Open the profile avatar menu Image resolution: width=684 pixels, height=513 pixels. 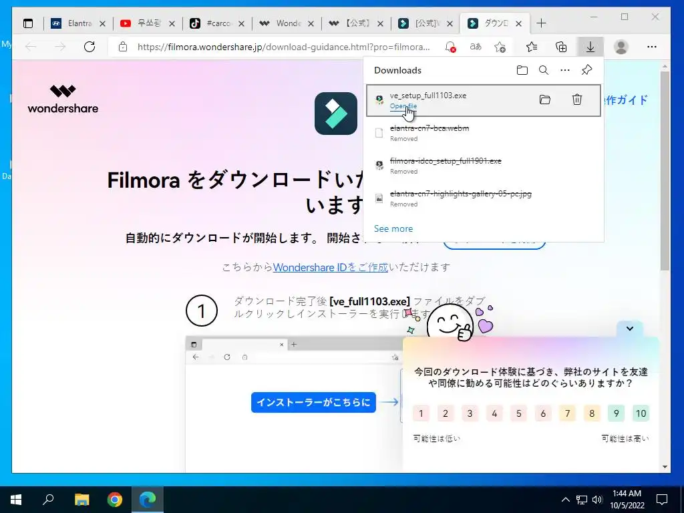point(621,47)
